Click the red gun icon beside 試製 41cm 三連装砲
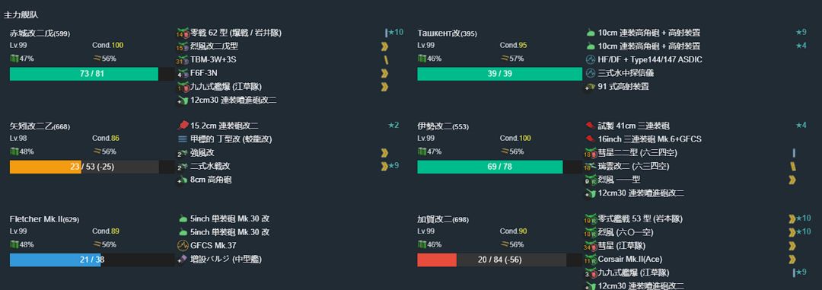Viewport: 822px width, 290px height. 591,126
